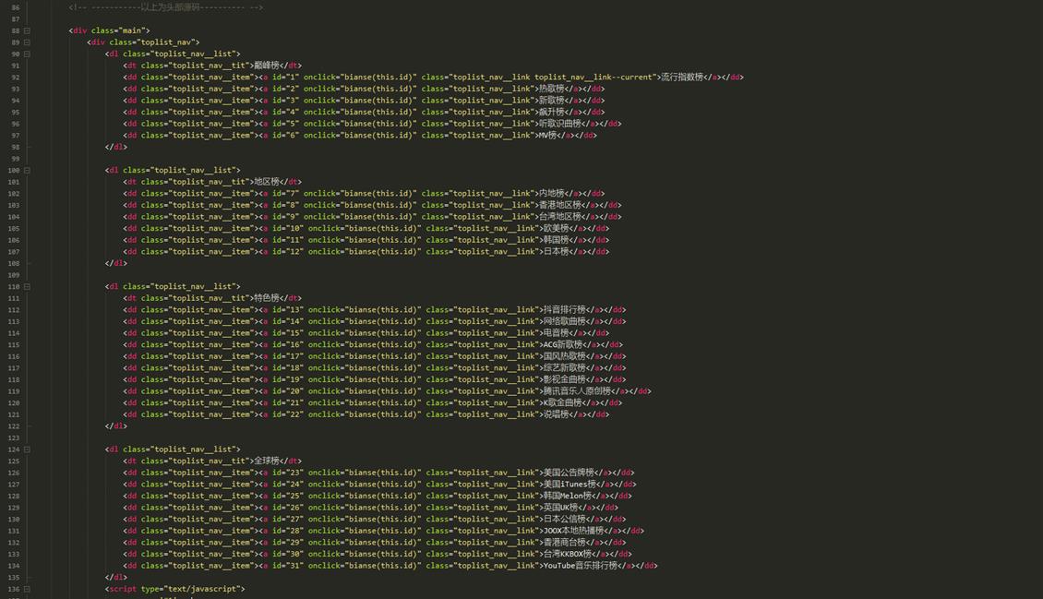Click the text 热歌榜 on line 93

coord(551,89)
